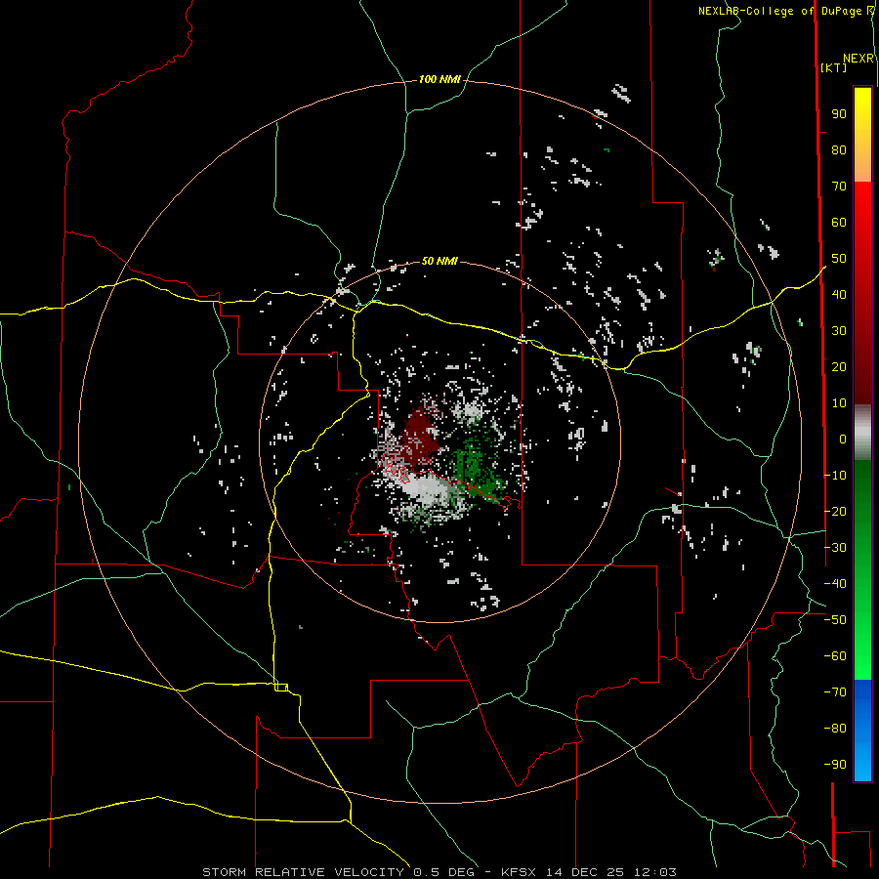Click the "[KT]" units label above scale
The width and height of the screenshot is (879, 879).
point(833,67)
